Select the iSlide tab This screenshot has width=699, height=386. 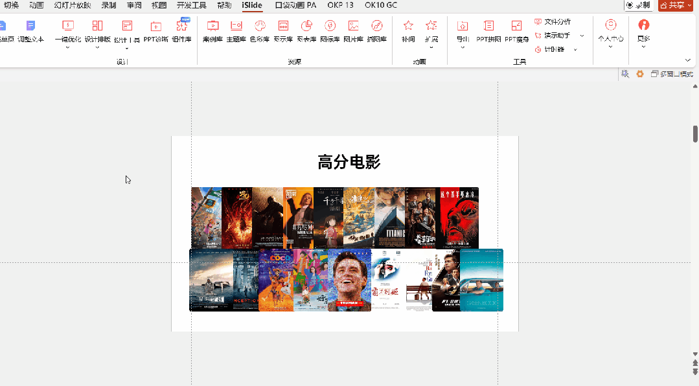tap(252, 5)
